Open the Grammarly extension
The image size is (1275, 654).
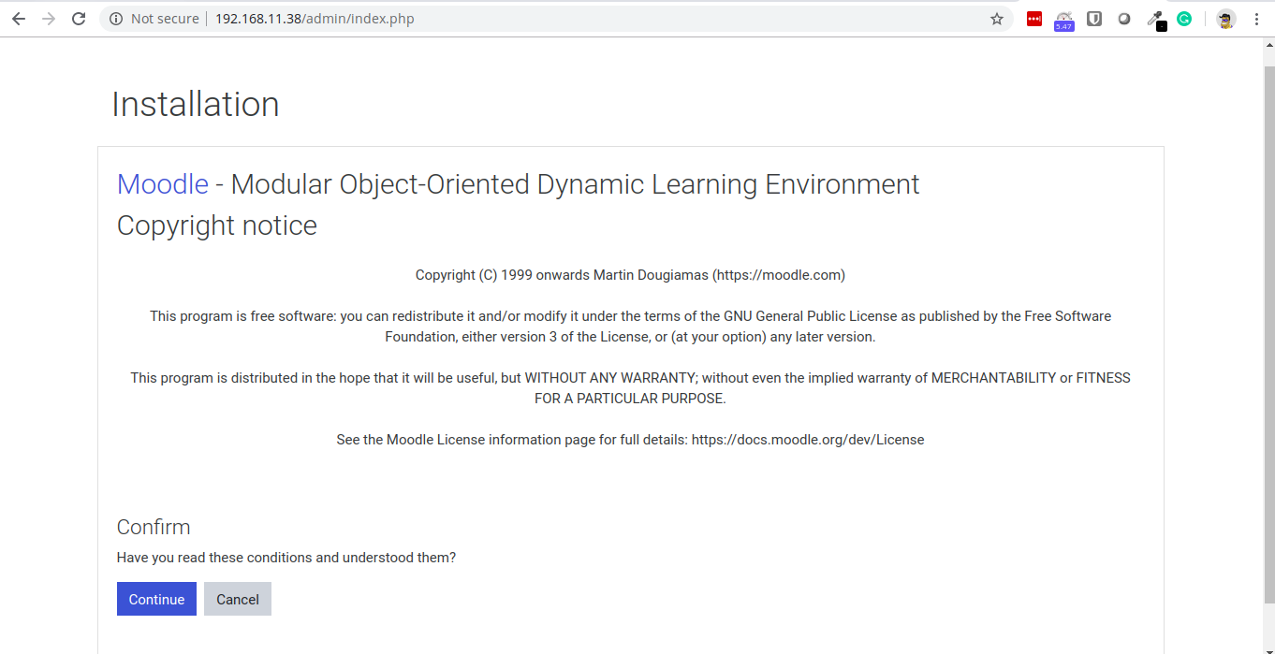pyautogui.click(x=1184, y=19)
